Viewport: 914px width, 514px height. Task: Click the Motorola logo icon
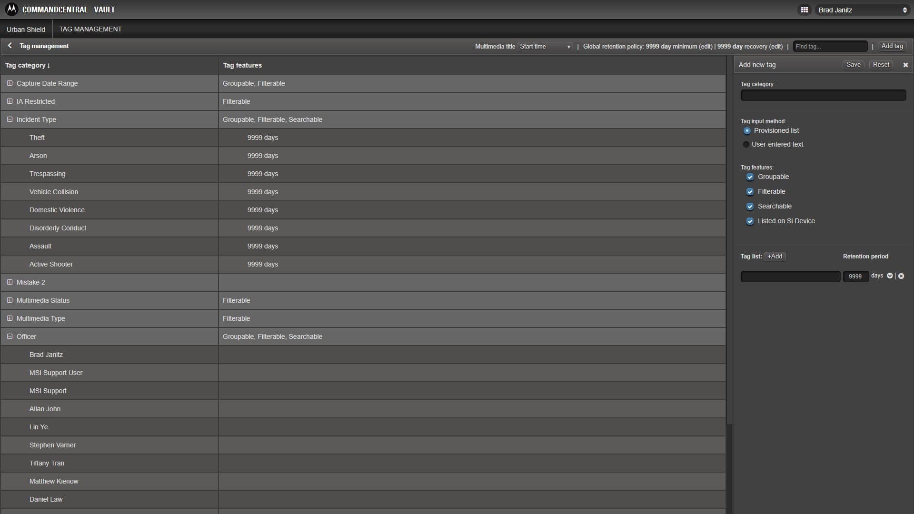coord(11,9)
